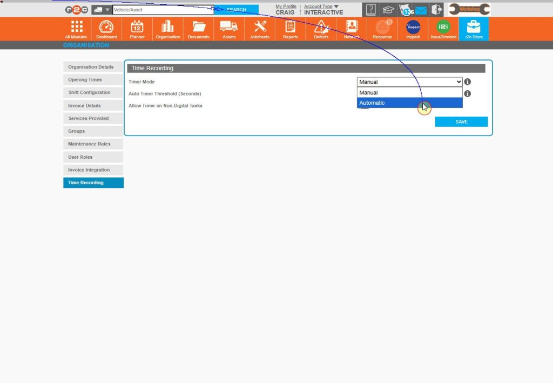Click the Time Recording panel header

(306, 68)
